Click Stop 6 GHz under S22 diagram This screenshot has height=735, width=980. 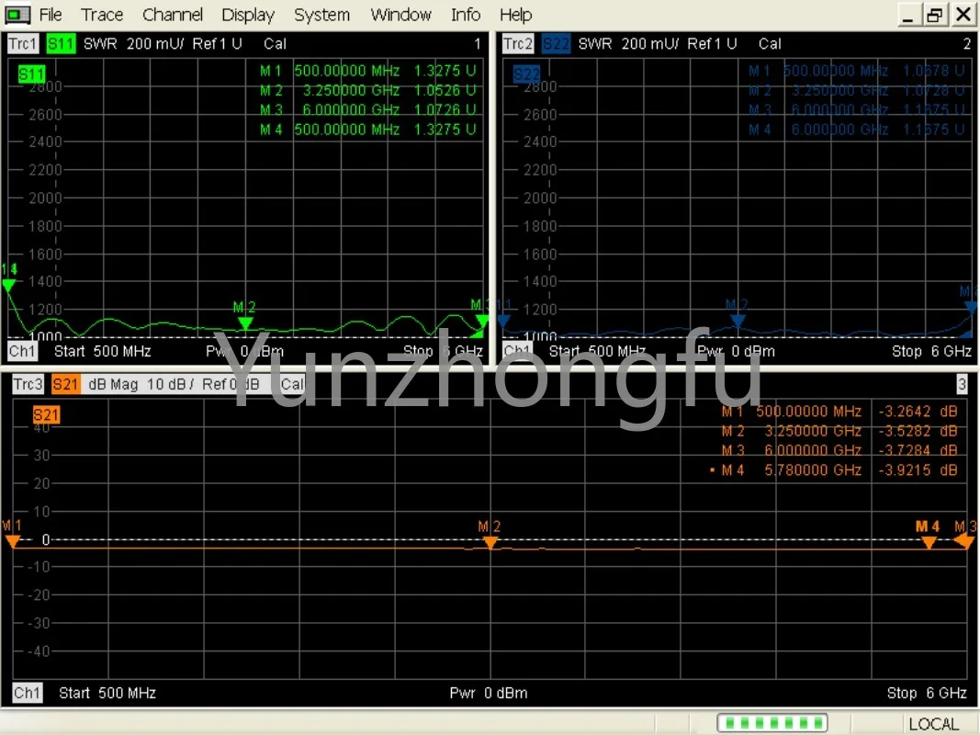[931, 351]
